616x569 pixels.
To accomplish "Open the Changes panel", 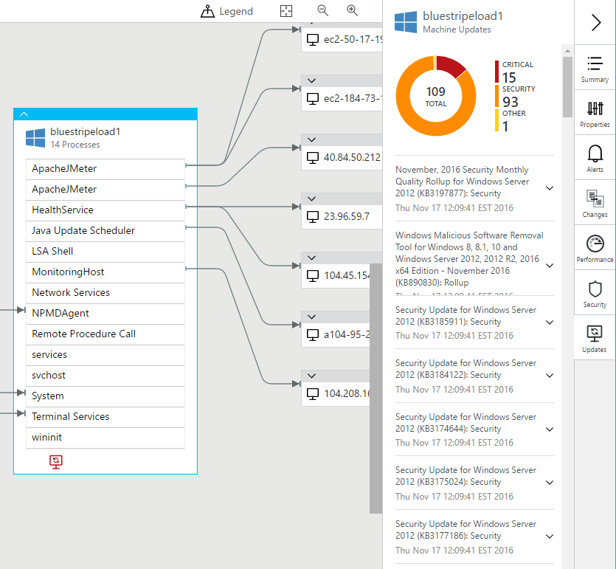I will coord(595,203).
